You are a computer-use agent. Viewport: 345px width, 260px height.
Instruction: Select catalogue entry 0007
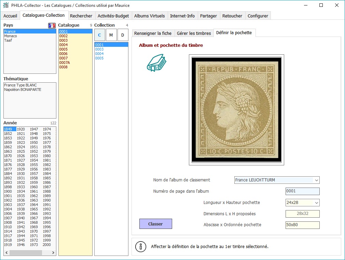pyautogui.click(x=75, y=58)
